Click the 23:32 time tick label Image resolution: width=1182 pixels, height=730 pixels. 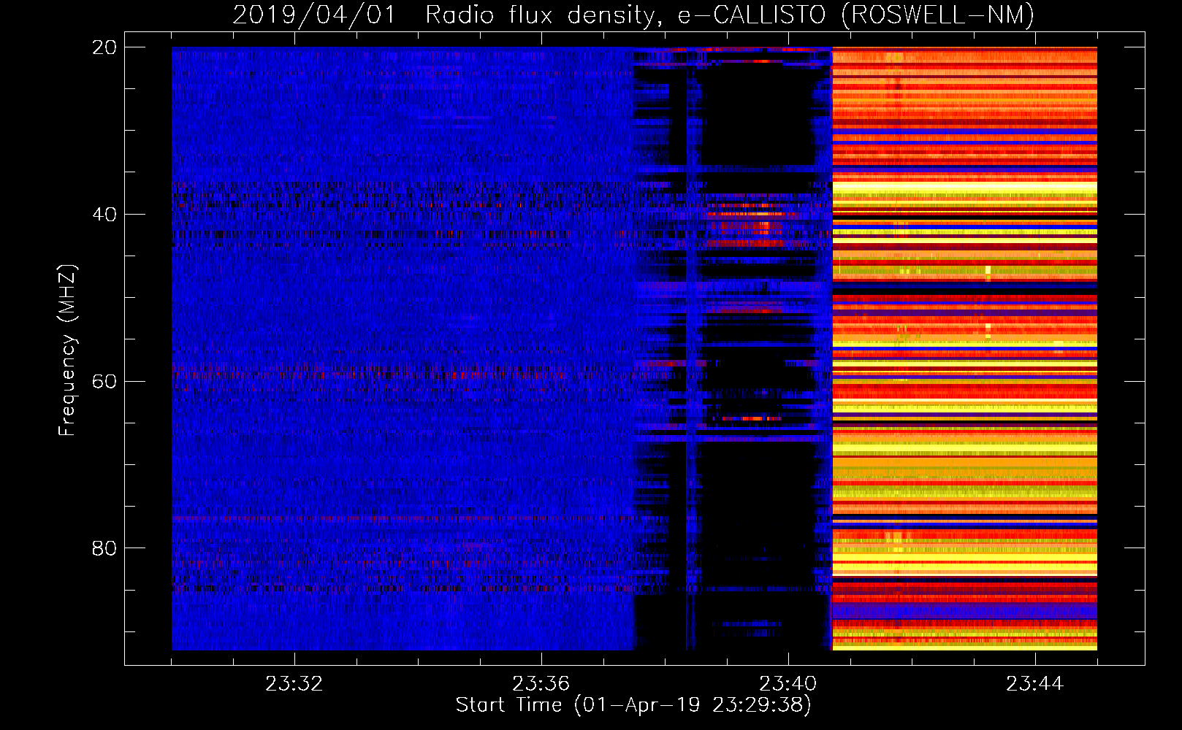[294, 684]
